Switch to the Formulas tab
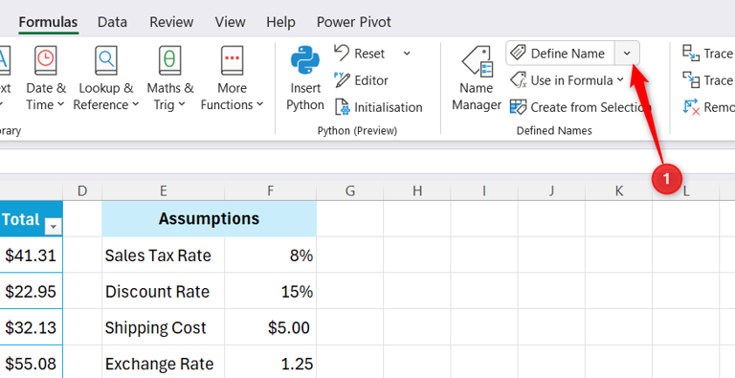 coord(48,22)
